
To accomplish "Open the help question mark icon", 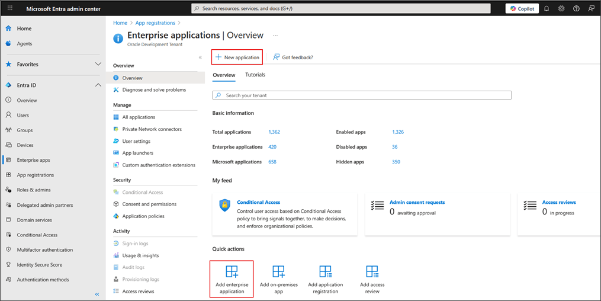I will tap(576, 8).
